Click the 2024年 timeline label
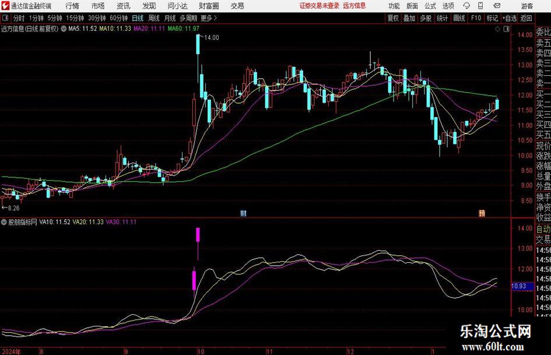Image resolution: width=551 pixels, height=355 pixels. click(11, 352)
